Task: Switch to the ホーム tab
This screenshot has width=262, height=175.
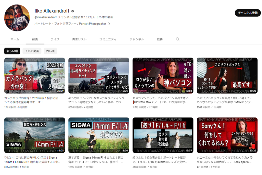Action: pos(15,39)
